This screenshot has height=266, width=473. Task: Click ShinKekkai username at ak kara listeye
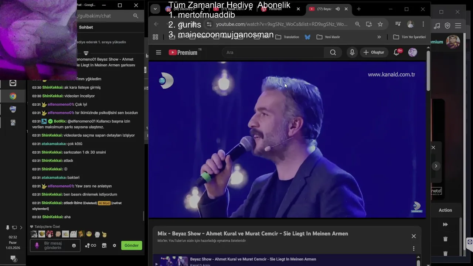click(52, 88)
